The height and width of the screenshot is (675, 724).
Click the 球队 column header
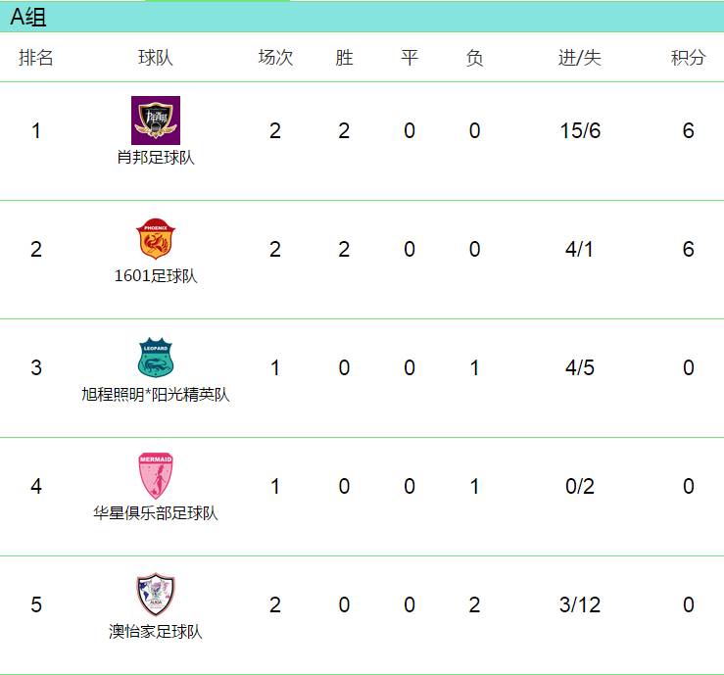click(x=156, y=58)
